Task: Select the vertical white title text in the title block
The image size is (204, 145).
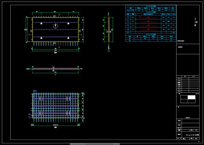Action: (x=195, y=22)
